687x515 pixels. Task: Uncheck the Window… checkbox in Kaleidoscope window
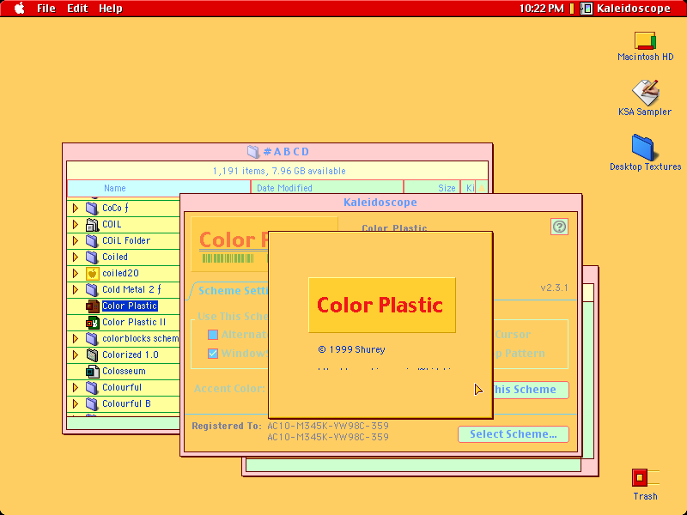pos(213,354)
